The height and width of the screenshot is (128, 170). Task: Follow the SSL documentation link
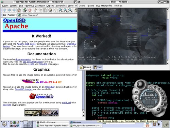(x=33, y=62)
